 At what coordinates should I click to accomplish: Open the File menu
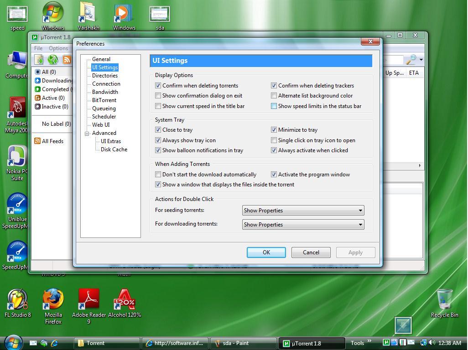click(38, 48)
